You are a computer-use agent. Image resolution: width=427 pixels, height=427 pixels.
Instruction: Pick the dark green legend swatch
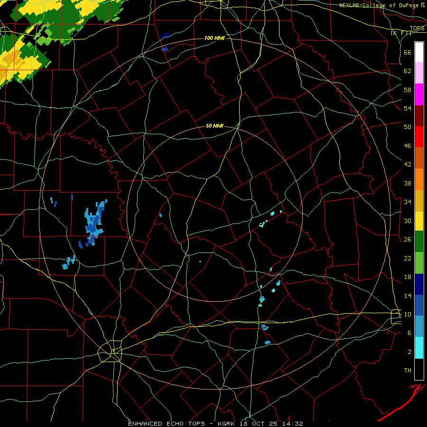(x=419, y=241)
